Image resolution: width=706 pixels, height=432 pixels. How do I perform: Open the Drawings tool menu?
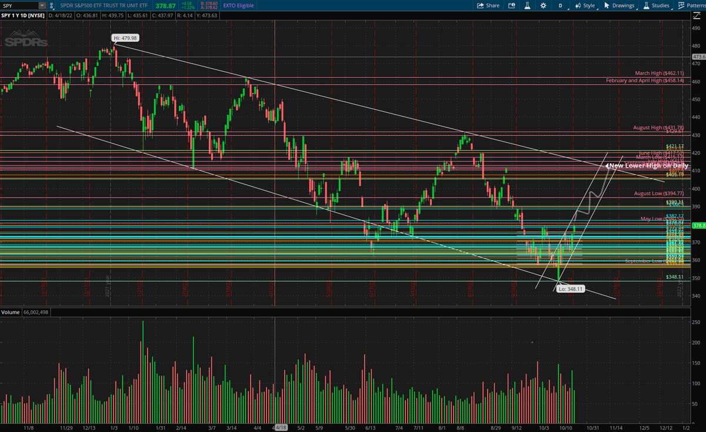pyautogui.click(x=620, y=5)
